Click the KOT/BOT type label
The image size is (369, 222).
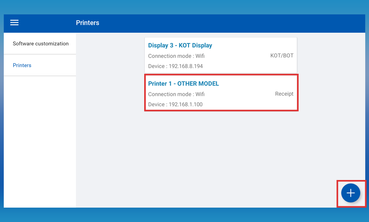pos(282,56)
